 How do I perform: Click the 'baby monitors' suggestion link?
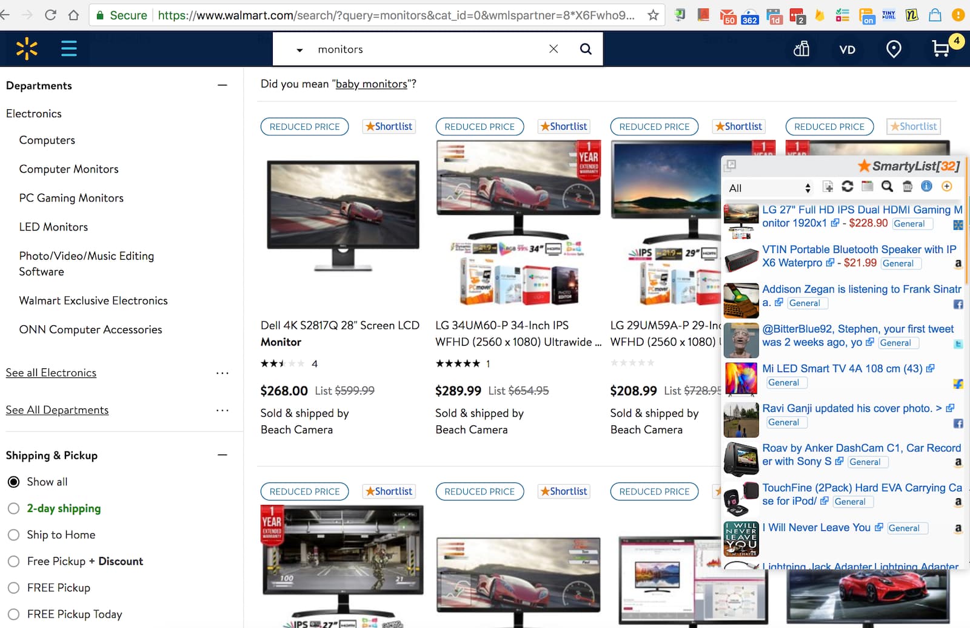pyautogui.click(x=371, y=84)
